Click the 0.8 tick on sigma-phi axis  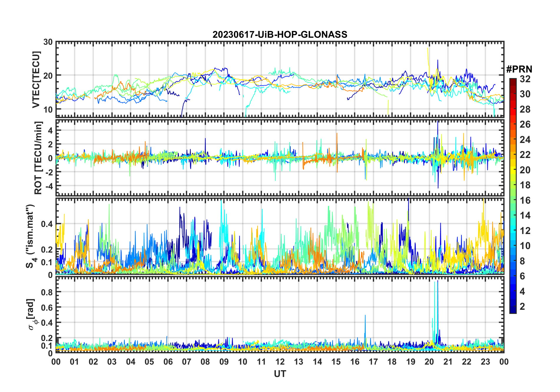[x=47, y=292]
